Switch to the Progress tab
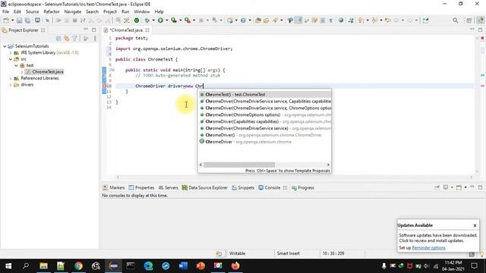The width and height of the screenshot is (486, 273). pyautogui.click(x=303, y=187)
